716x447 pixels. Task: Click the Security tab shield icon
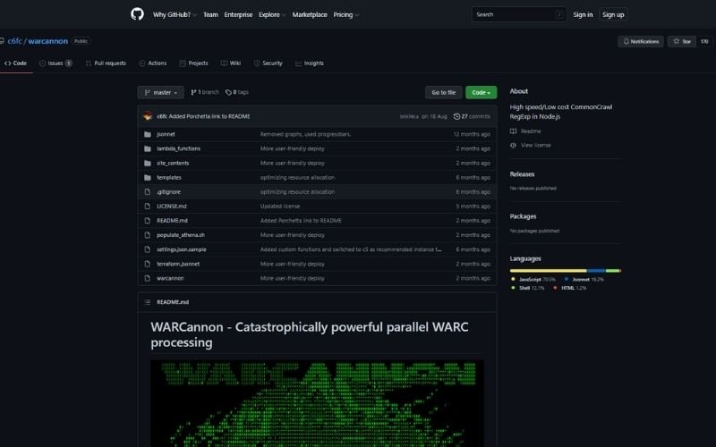tap(257, 63)
